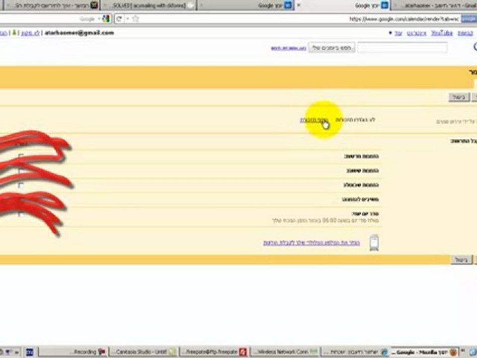Click the 'New invitations' row label
This screenshot has width=477, height=358.
pos(361,156)
